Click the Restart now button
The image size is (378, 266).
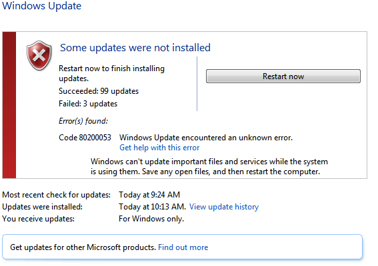[x=283, y=76]
